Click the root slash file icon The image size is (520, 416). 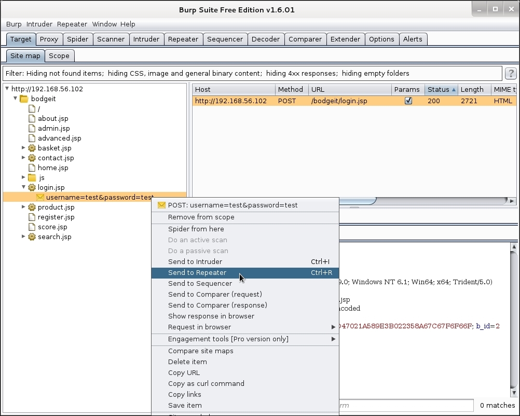32,109
